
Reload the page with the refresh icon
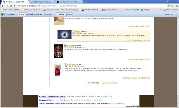[11, 6]
